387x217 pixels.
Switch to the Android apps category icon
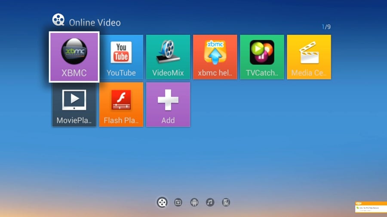pyautogui.click(x=194, y=202)
